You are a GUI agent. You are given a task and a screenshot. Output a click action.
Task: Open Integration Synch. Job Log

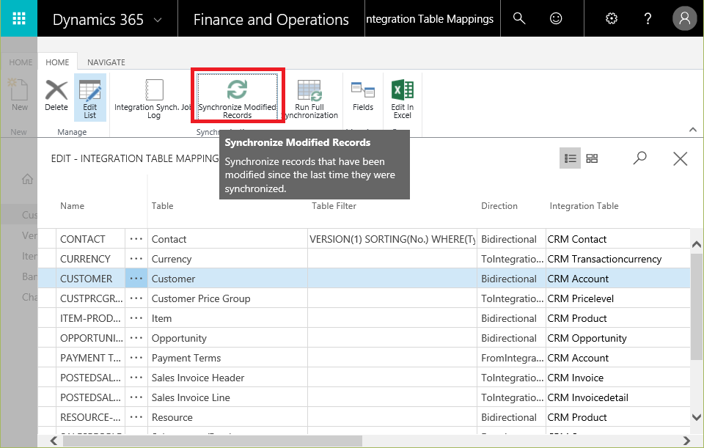(x=153, y=98)
